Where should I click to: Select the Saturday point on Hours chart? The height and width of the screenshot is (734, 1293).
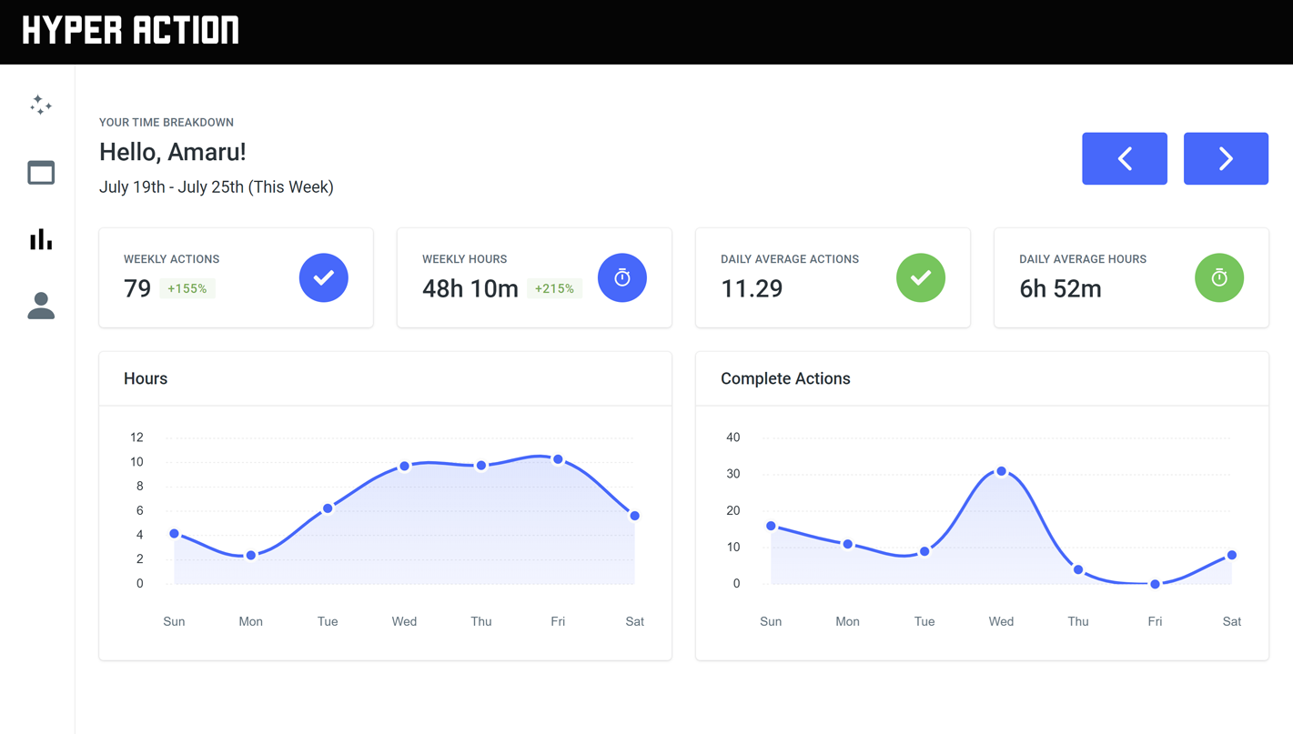tap(635, 516)
